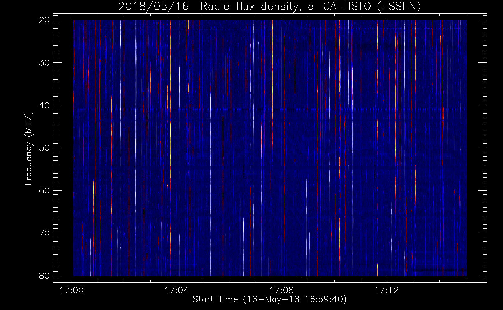Screen dimensions: 503x310
Task: Click the '17:12' time tick label
Action: tap(387, 290)
